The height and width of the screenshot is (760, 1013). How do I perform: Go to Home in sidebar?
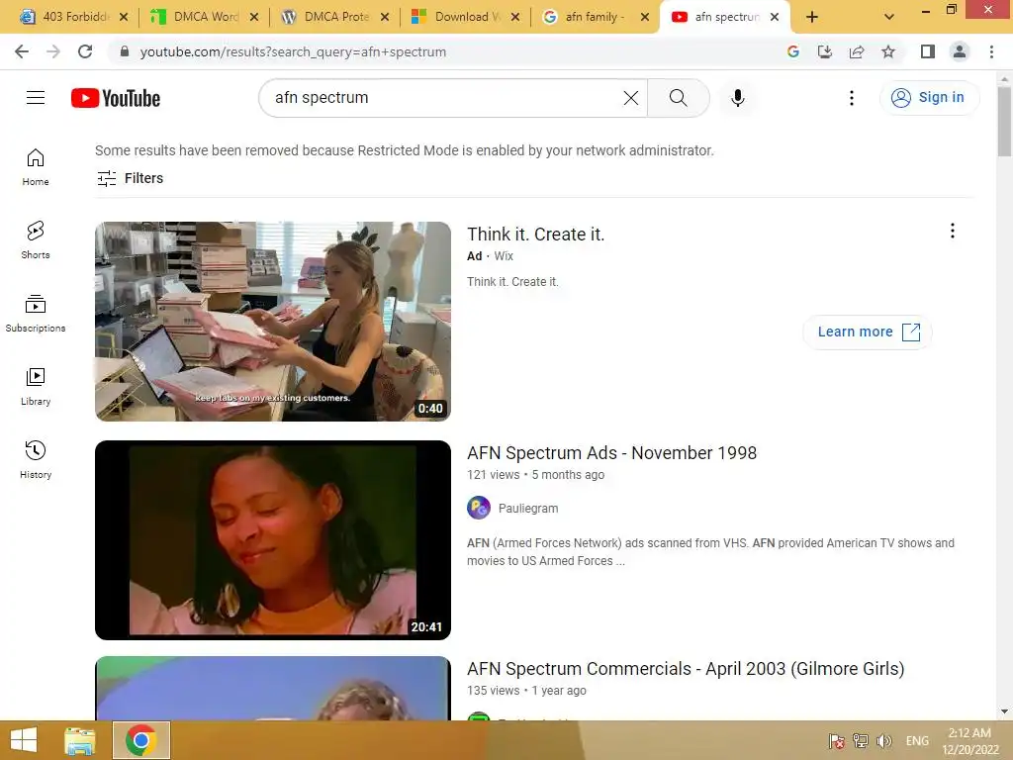(36, 167)
